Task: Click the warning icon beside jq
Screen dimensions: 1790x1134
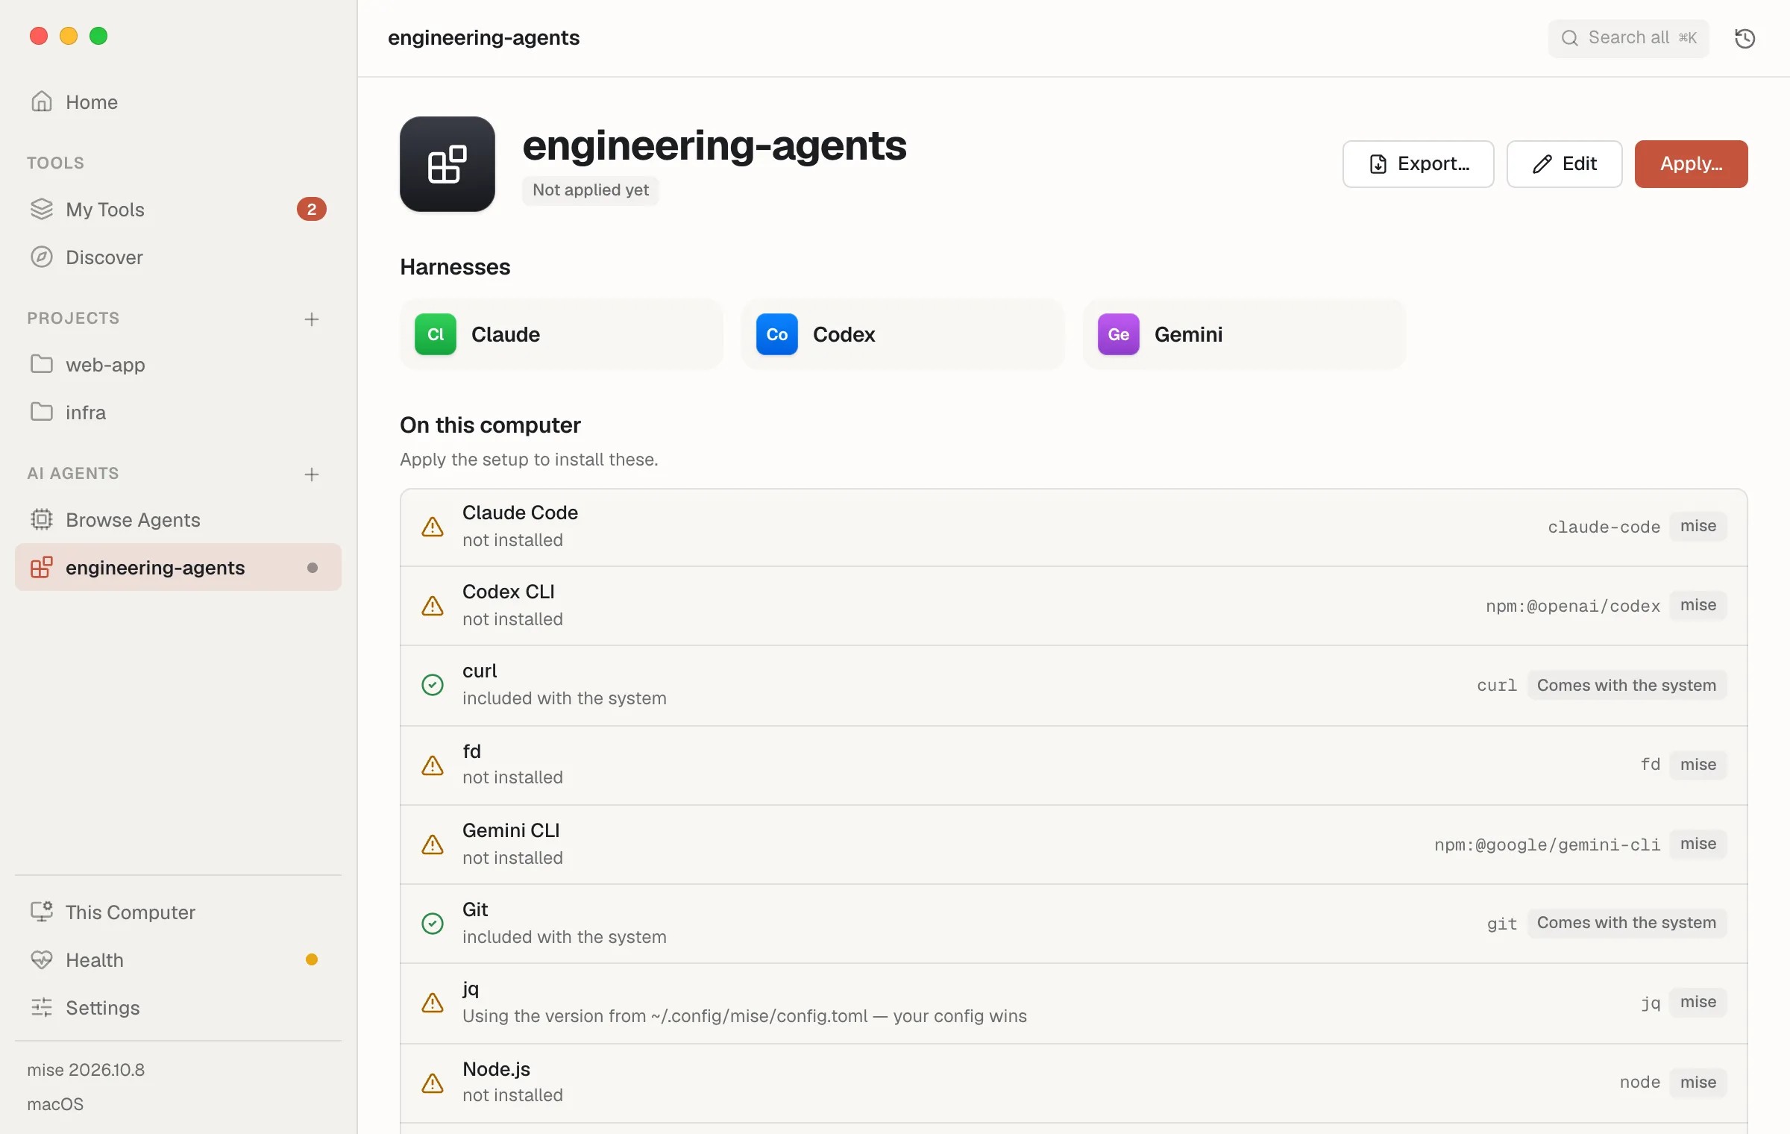Action: (433, 1003)
